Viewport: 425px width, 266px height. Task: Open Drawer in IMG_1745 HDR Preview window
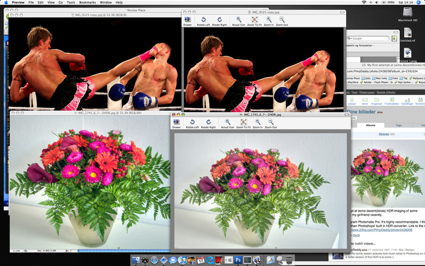(x=177, y=124)
